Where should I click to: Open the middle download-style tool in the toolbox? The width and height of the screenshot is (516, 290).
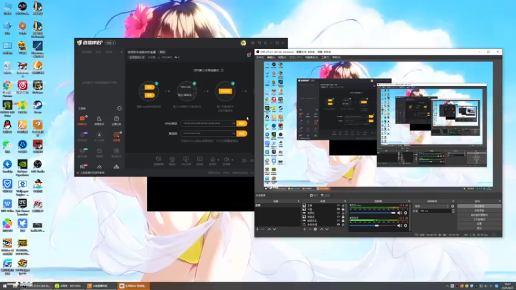[x=99, y=136]
